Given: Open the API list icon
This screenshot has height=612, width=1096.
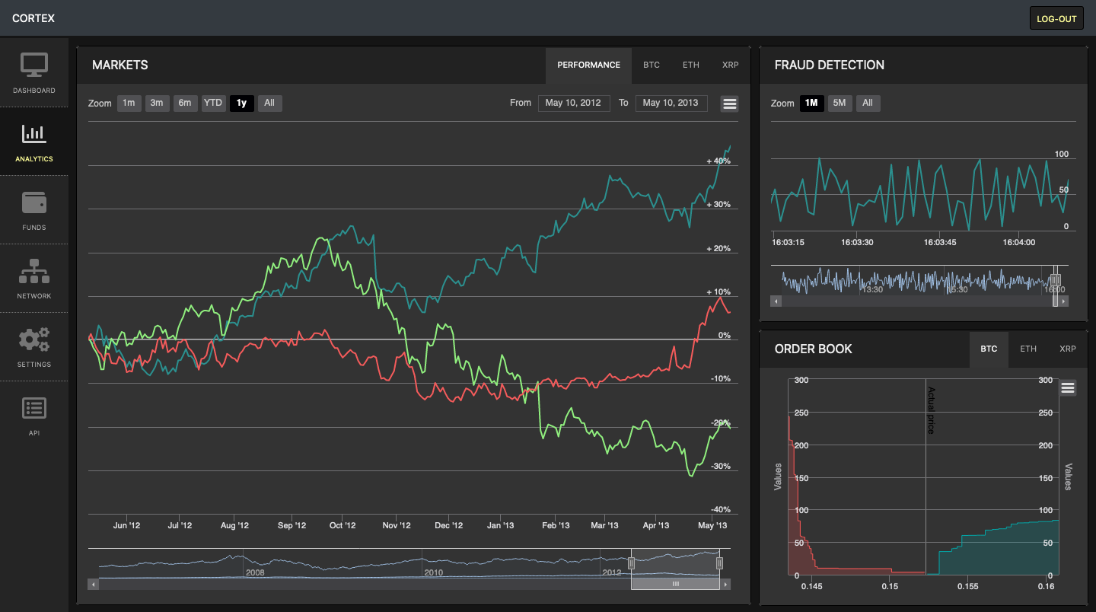Looking at the screenshot, I should click(34, 408).
